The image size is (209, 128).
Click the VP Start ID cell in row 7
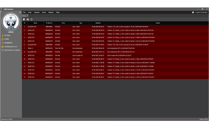pos(49,48)
